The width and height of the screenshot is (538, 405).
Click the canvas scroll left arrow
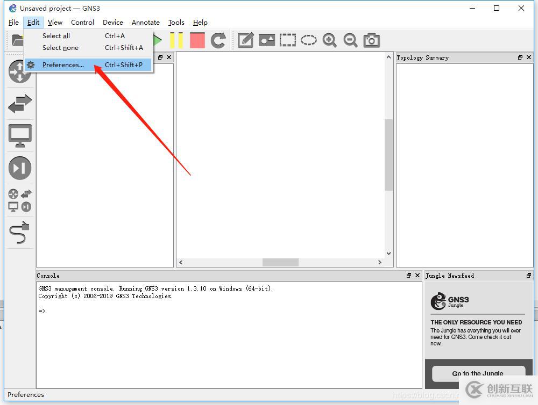pyautogui.click(x=181, y=263)
